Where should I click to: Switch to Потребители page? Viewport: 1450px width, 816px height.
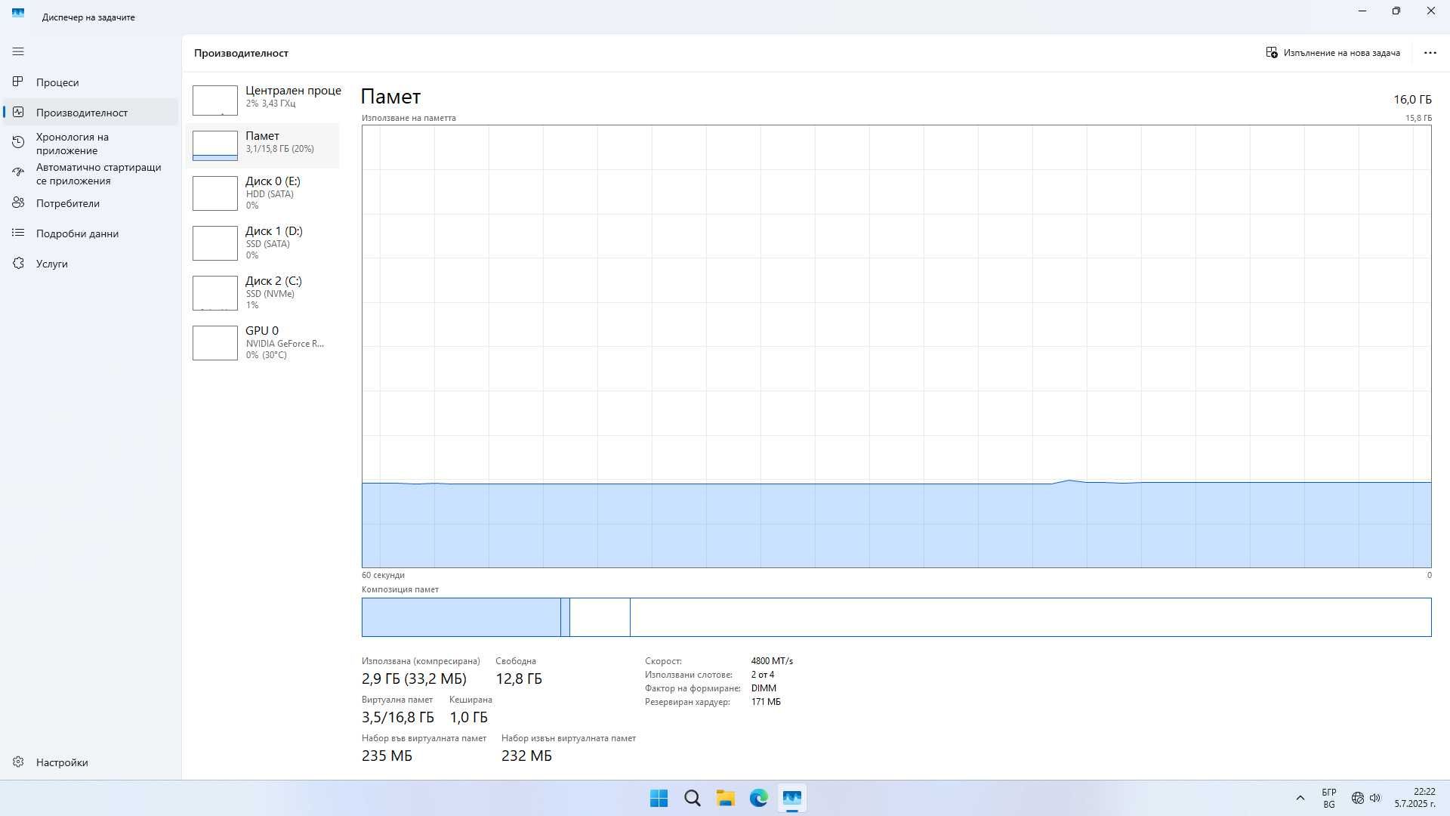point(91,202)
